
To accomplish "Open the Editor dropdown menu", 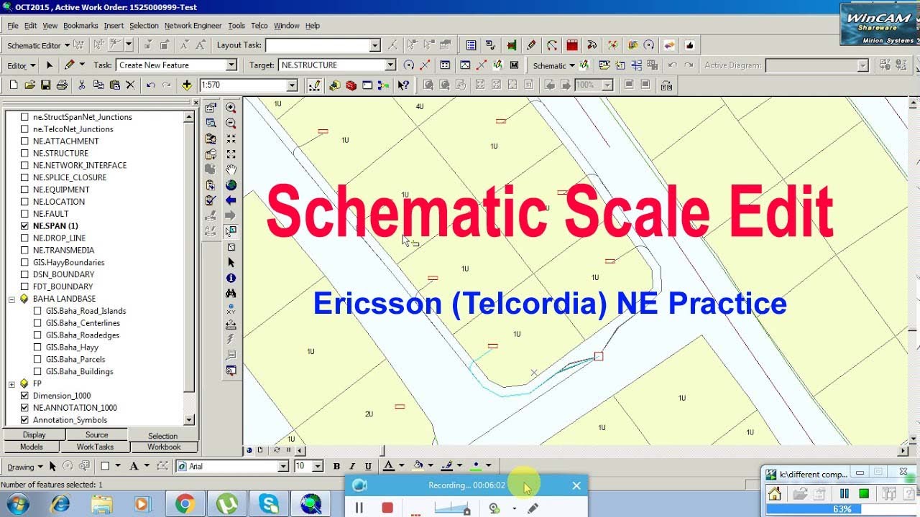I will click(x=22, y=65).
